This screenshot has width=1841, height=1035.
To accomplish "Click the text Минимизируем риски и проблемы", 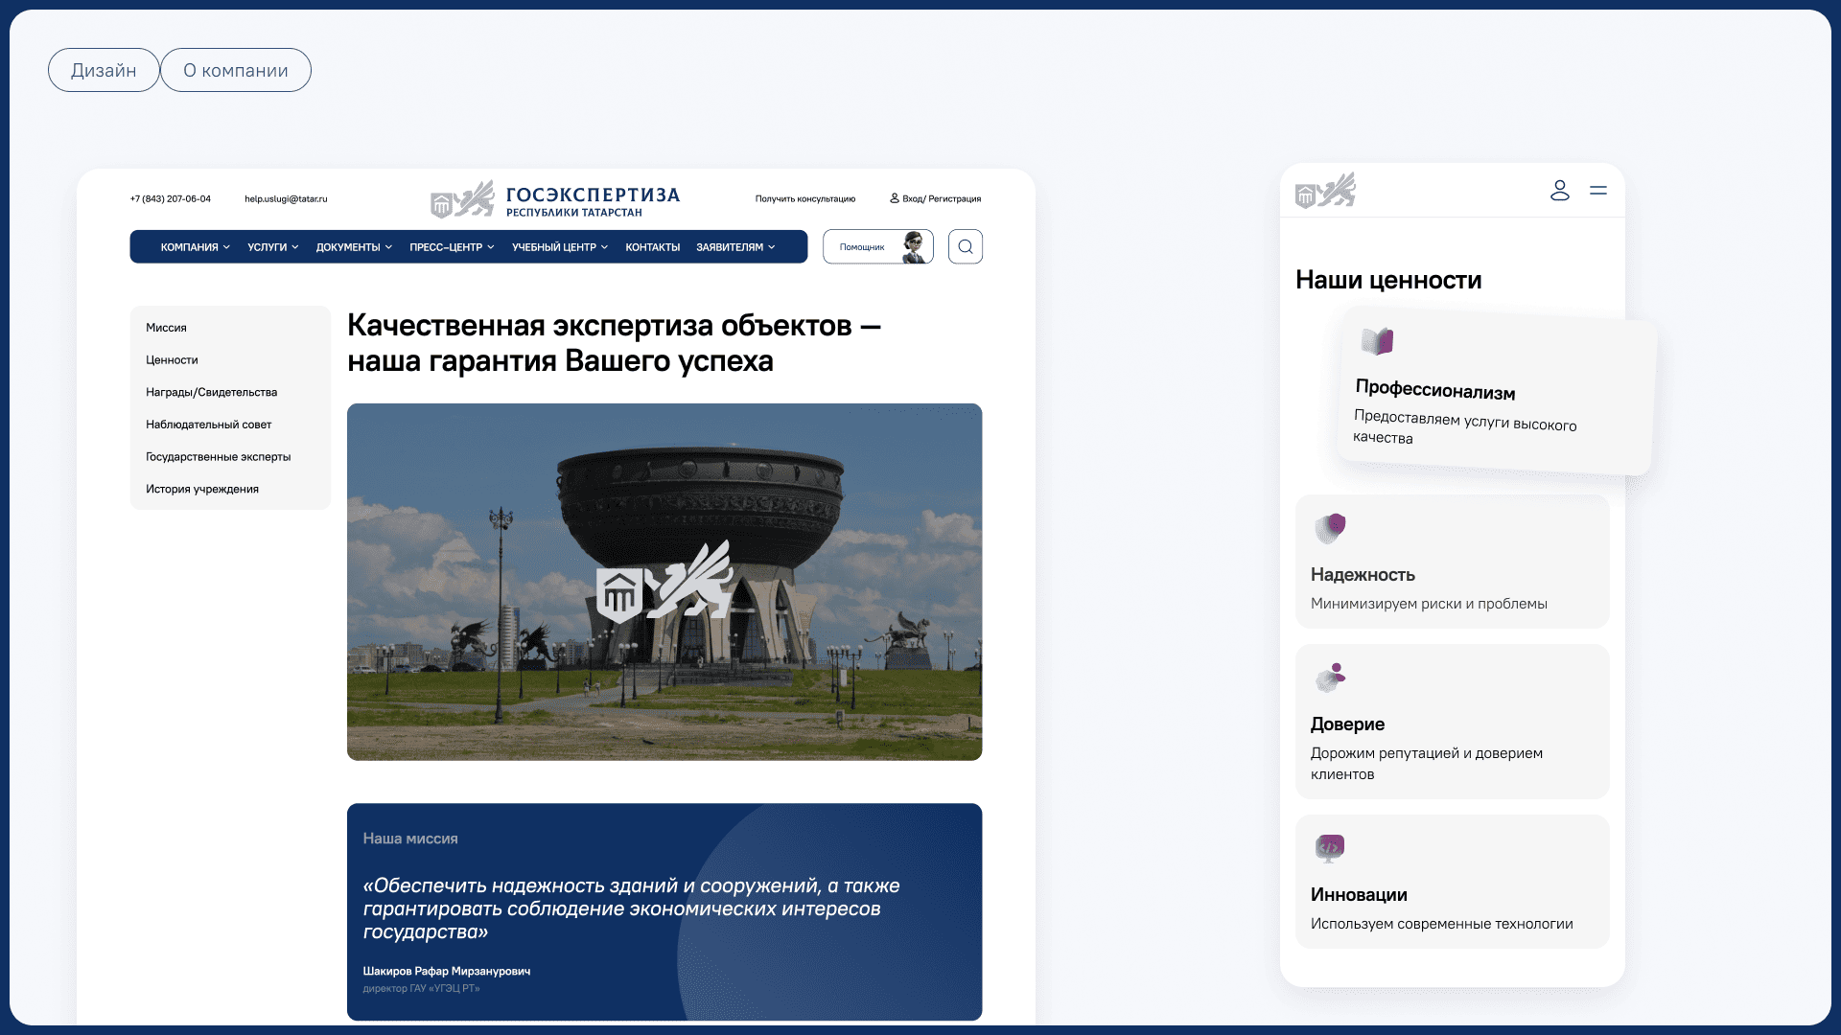I will coord(1429,604).
